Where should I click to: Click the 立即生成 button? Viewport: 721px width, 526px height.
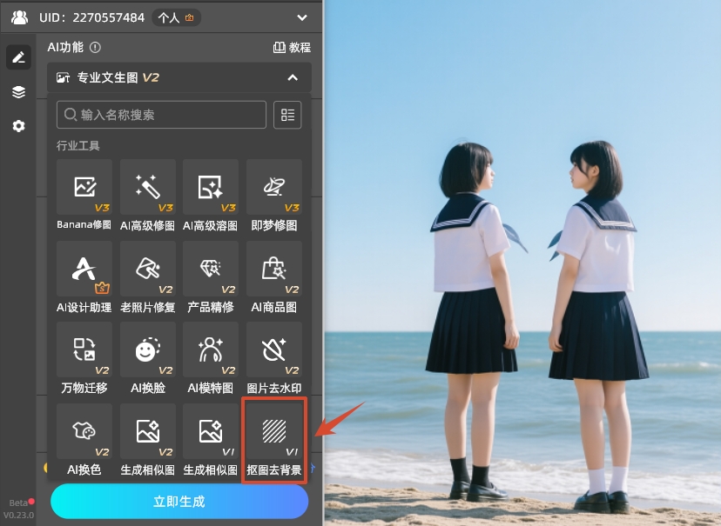pos(179,502)
